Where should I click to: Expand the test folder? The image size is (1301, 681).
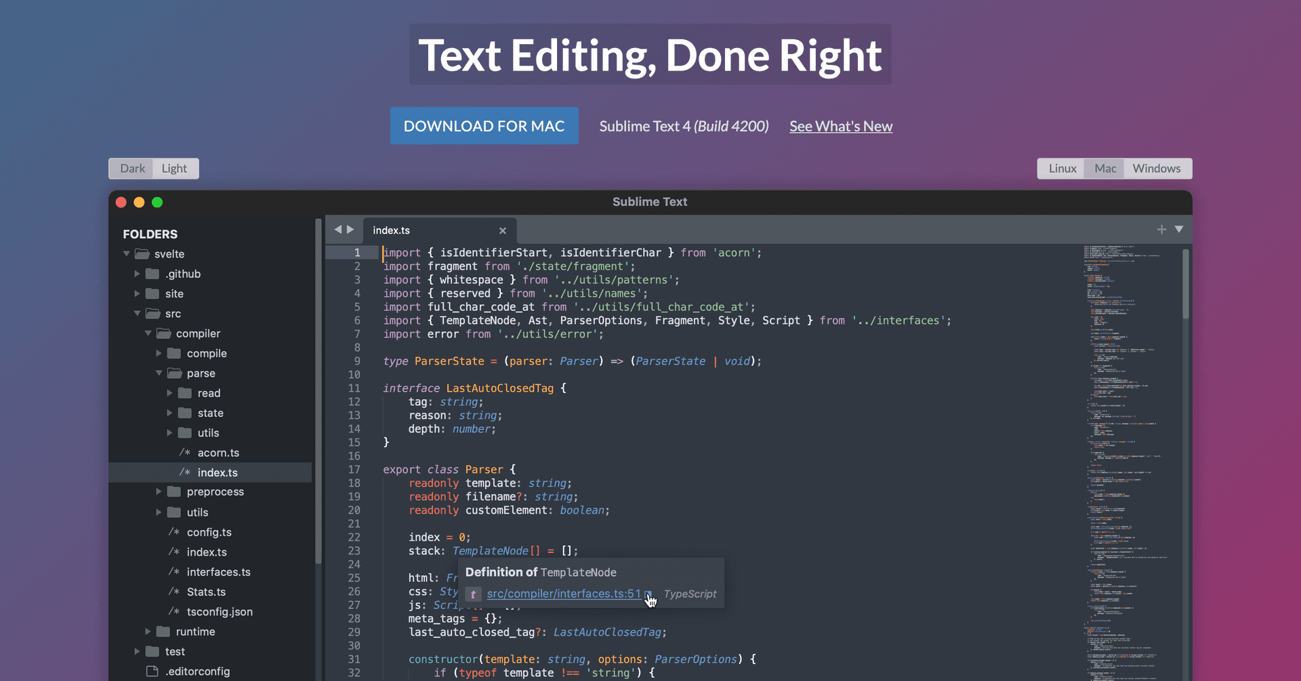coord(138,651)
